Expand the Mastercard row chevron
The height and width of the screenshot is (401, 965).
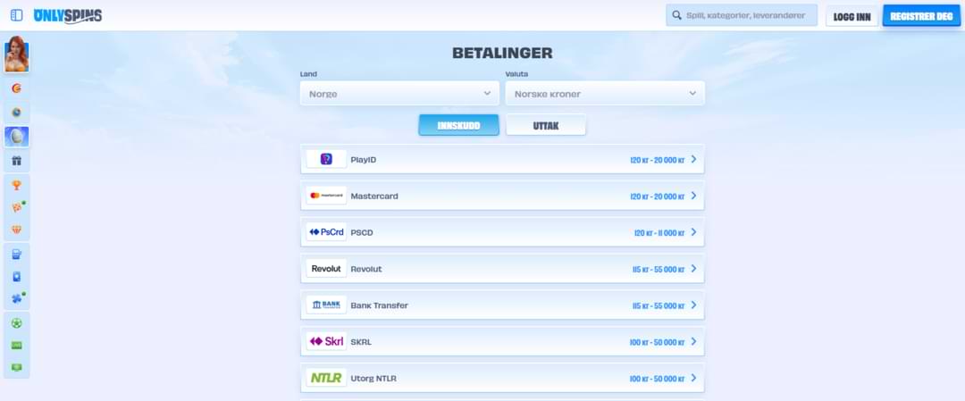tap(693, 196)
